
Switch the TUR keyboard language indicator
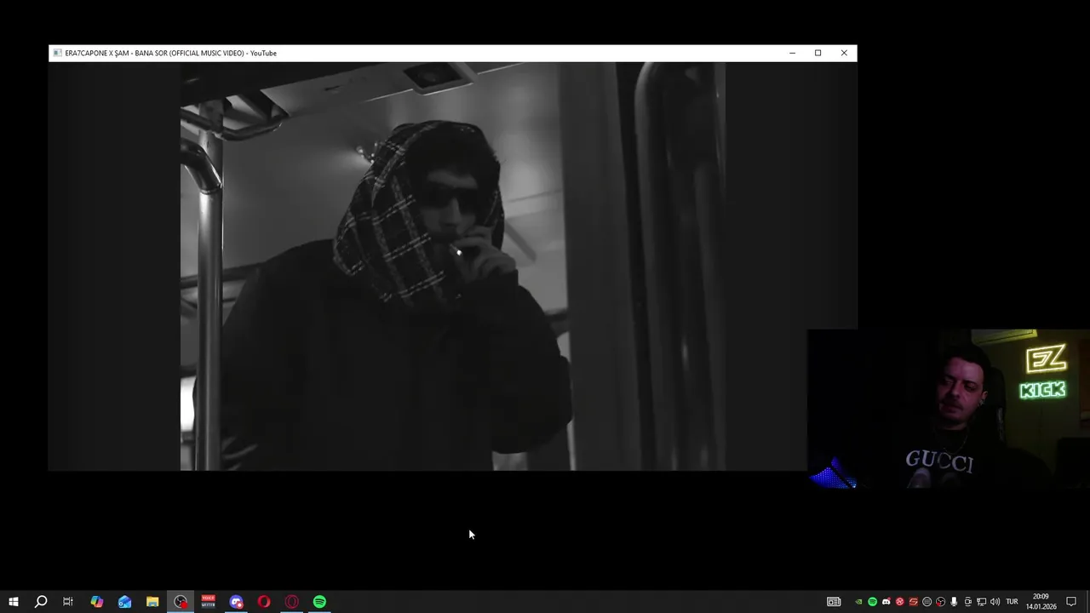1012,602
